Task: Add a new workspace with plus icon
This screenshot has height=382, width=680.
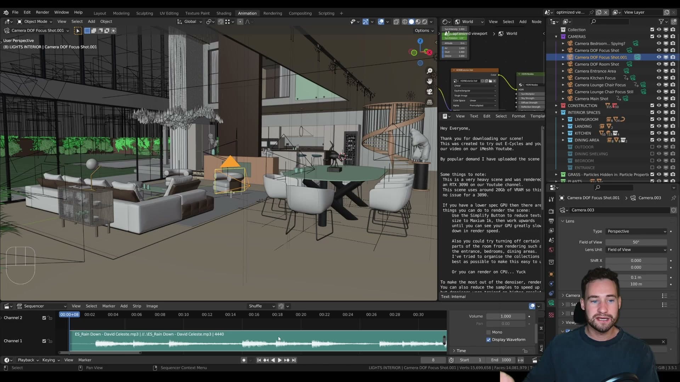Action: [341, 13]
